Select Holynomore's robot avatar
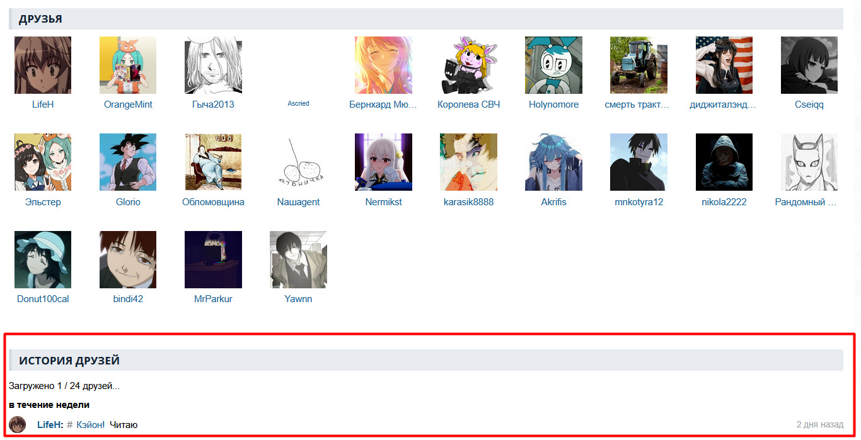Screen dimensions: 861x440 tap(553, 65)
